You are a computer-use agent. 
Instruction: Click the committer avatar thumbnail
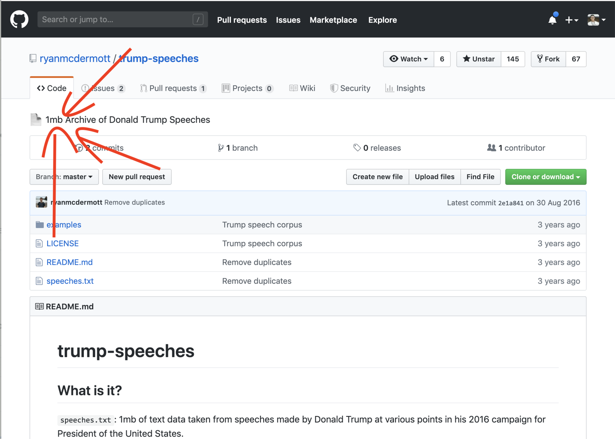(41, 202)
